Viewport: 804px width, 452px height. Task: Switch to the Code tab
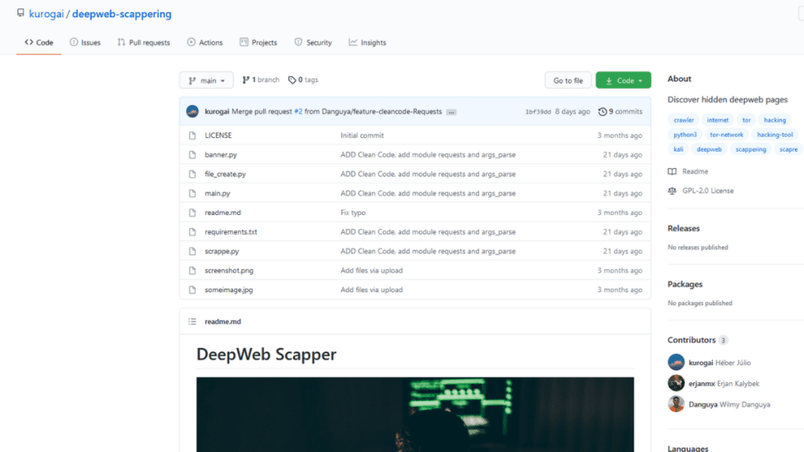coord(39,42)
